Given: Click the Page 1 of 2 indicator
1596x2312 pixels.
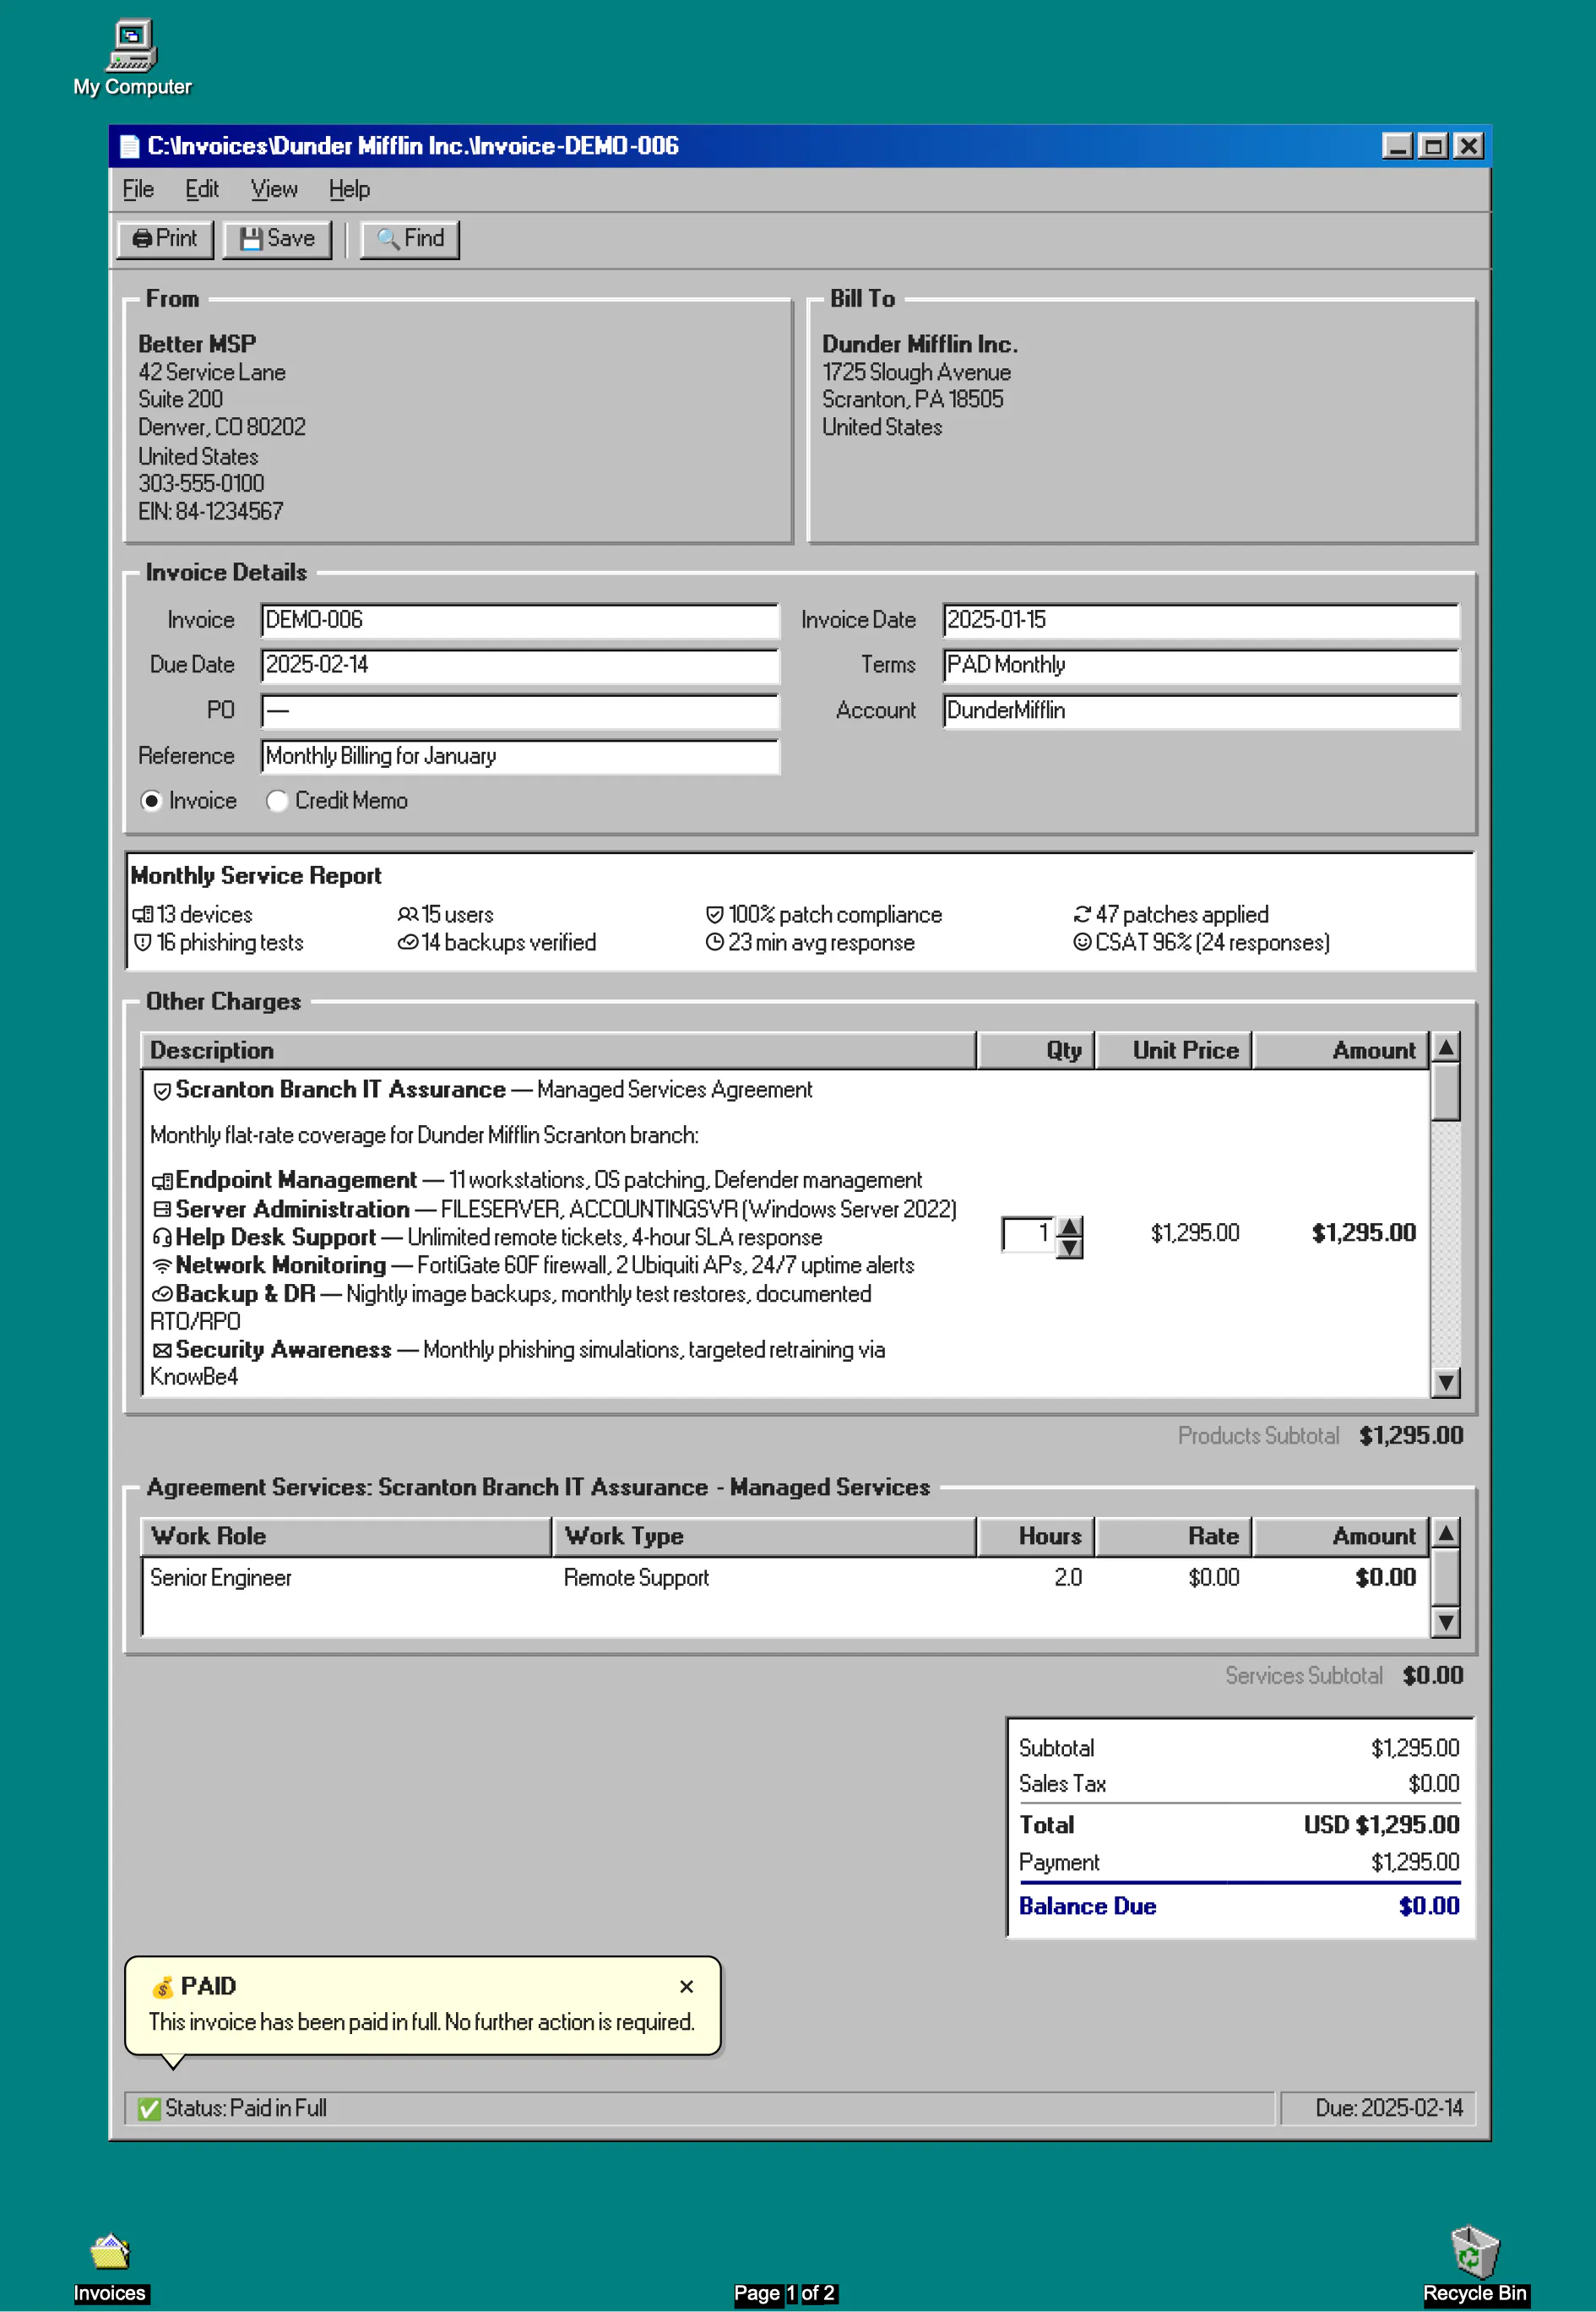Looking at the screenshot, I should click(785, 2293).
